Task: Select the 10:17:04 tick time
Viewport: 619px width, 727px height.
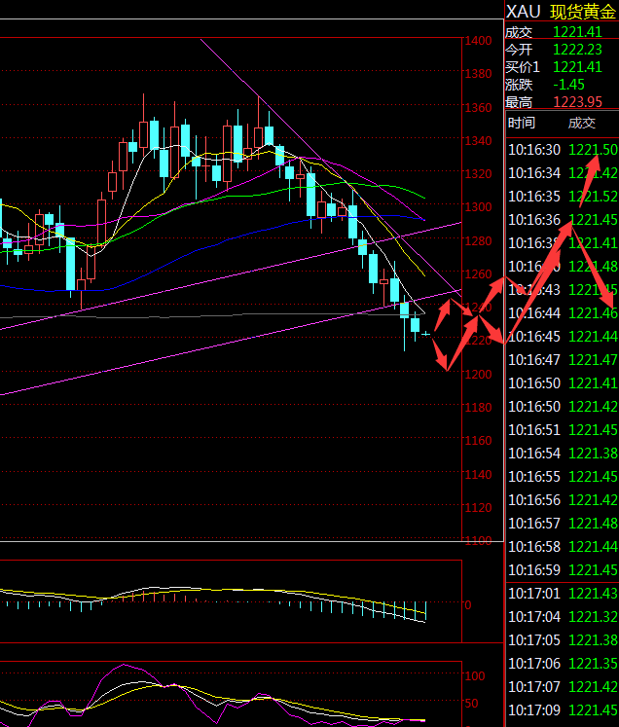Action: pos(534,617)
